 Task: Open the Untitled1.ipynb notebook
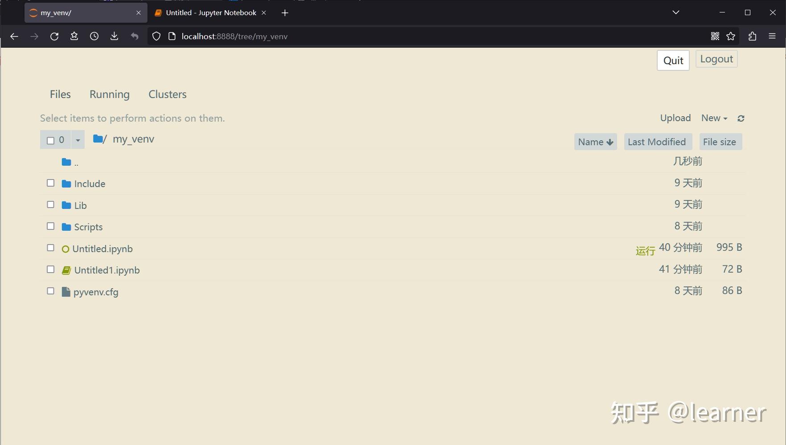[107, 270]
